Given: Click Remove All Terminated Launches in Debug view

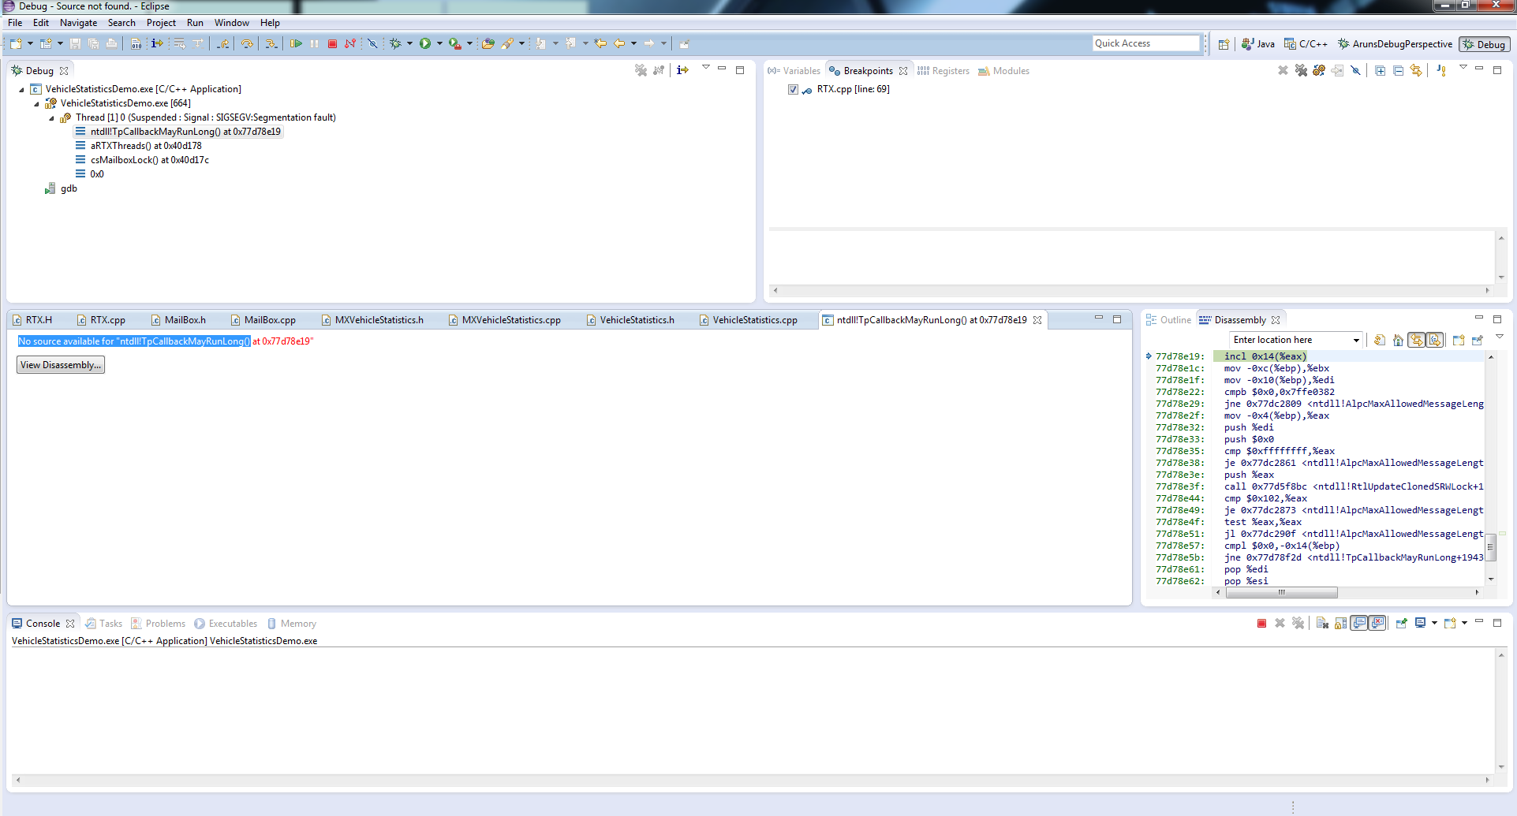Looking at the screenshot, I should tap(641, 70).
